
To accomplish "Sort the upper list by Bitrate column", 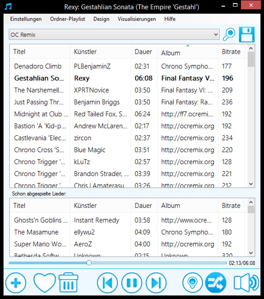I will click(x=231, y=52).
